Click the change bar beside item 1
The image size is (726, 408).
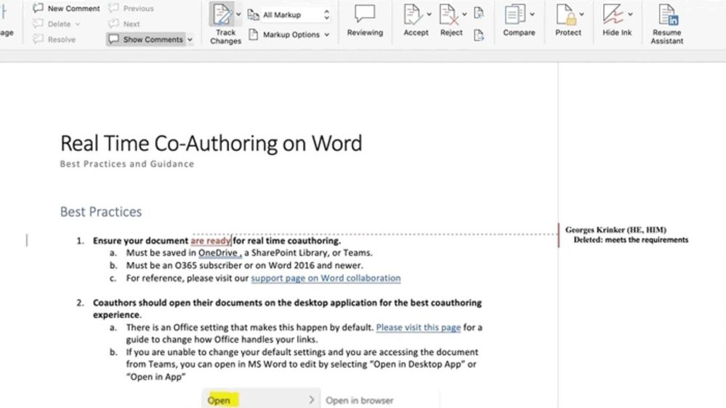[x=27, y=240]
